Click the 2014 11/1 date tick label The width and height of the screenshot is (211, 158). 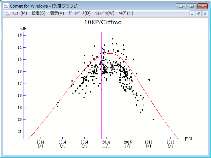pos(106,144)
